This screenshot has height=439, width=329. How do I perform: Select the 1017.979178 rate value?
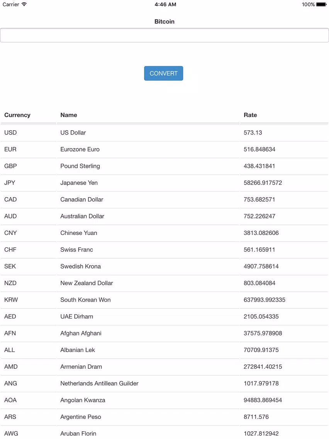[261, 384]
